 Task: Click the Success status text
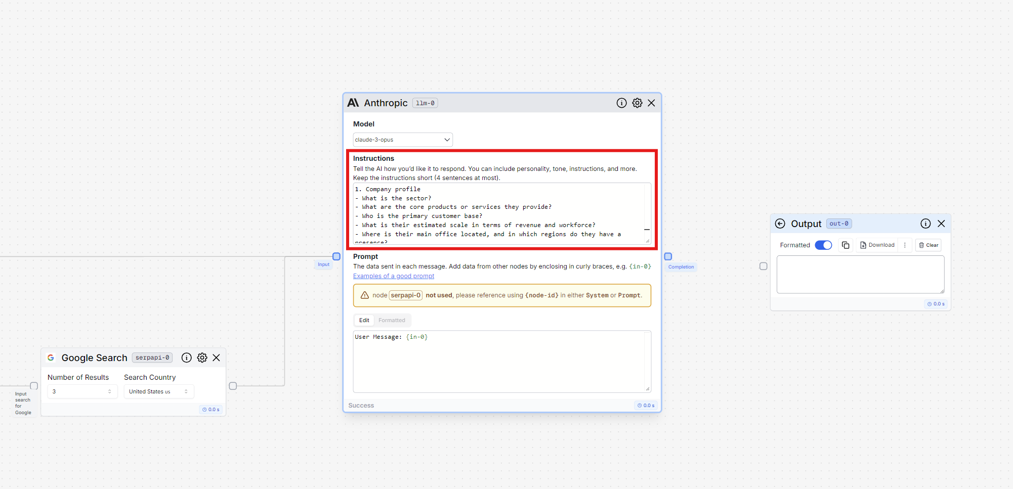[361, 406]
